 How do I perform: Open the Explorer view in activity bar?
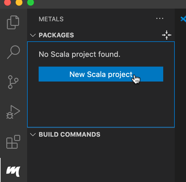tap(13, 23)
